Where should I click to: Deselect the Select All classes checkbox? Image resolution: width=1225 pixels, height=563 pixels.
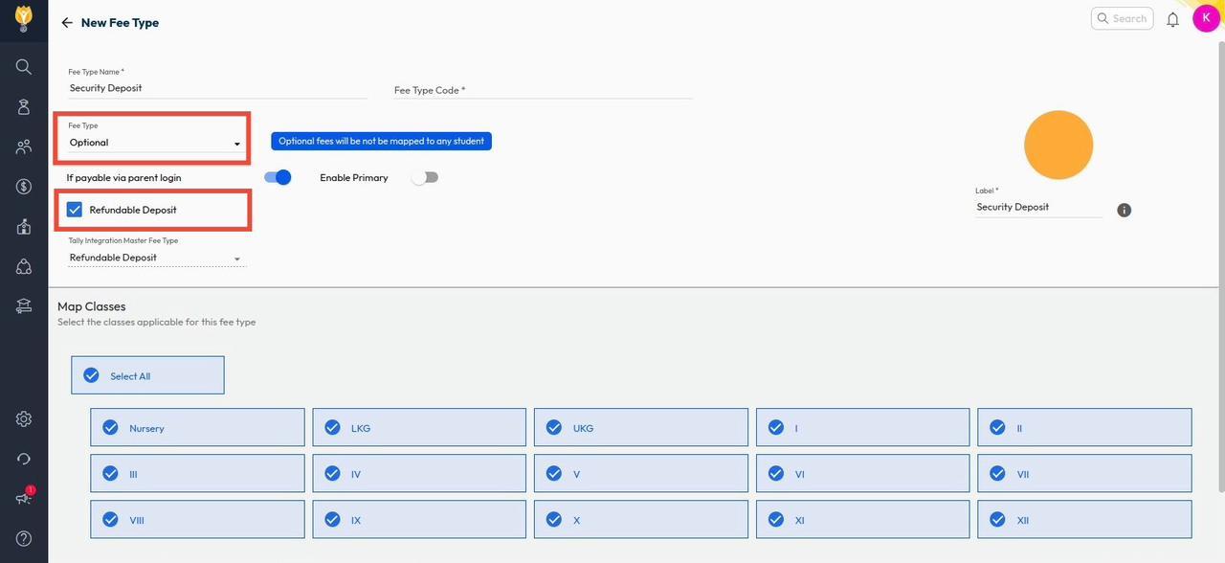pos(92,375)
